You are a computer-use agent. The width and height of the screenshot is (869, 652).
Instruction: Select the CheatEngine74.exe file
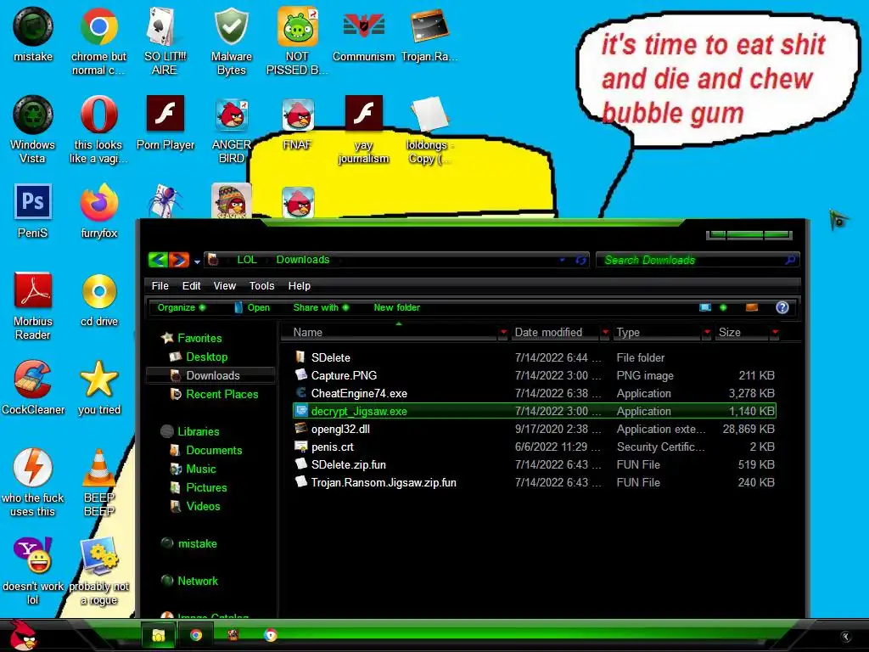(x=535, y=393)
